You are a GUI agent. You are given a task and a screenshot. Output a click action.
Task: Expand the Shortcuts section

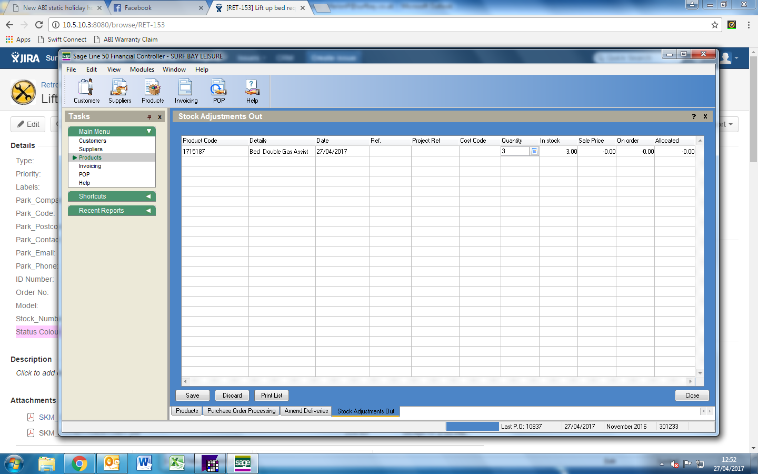click(148, 196)
